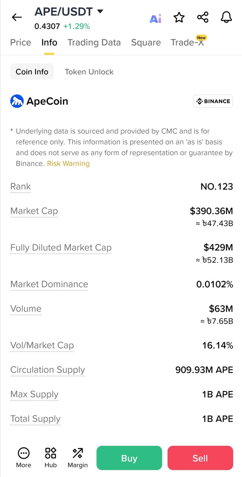
Task: Select the Token Unlock sub-tab
Action: click(x=89, y=72)
